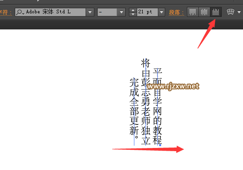The image size is (243, 170).
Task: Click the 21 pt font size field
Action: pyautogui.click(x=147, y=12)
